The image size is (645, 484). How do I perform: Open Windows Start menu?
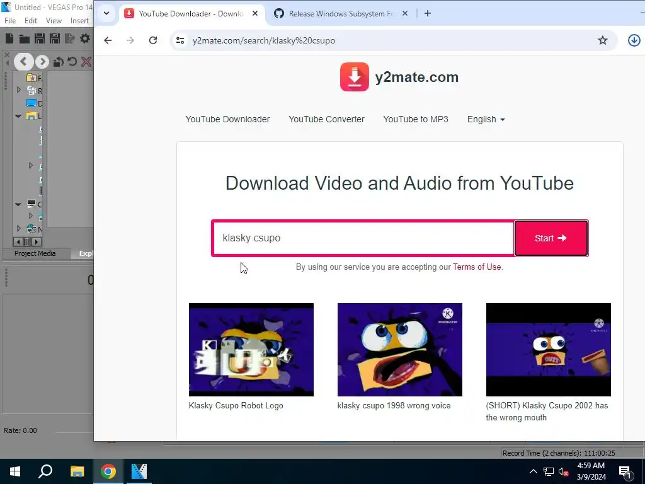[x=15, y=471]
